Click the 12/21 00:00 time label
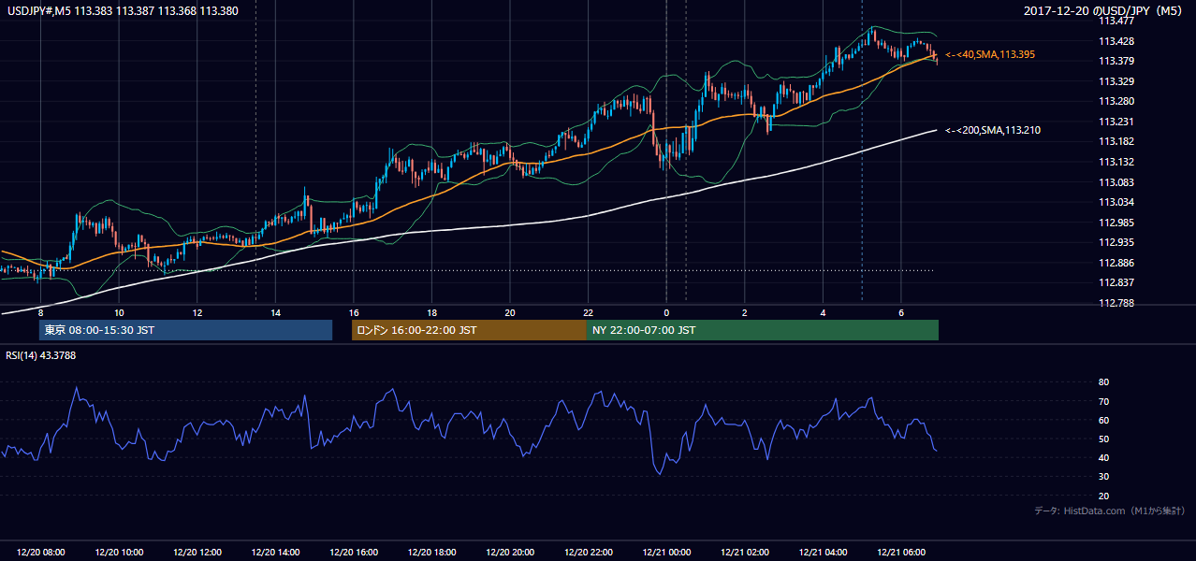This screenshot has width=1196, height=561. (666, 553)
